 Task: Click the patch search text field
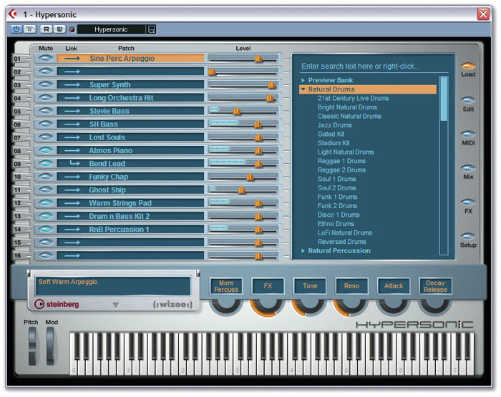[374, 66]
